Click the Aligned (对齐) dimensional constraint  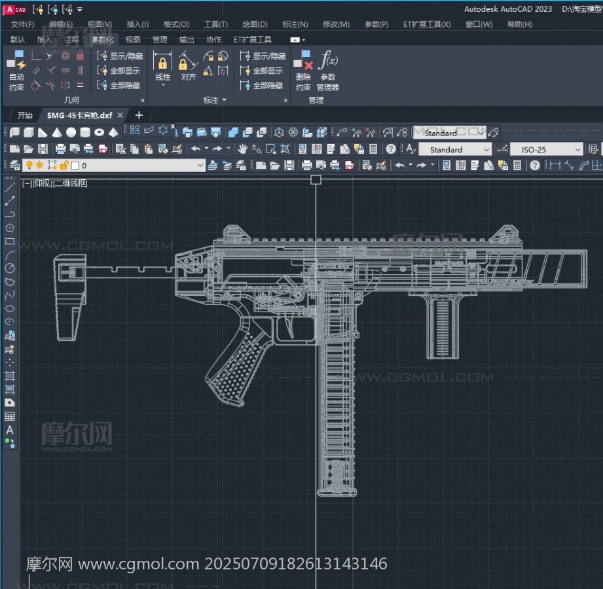coord(188,65)
